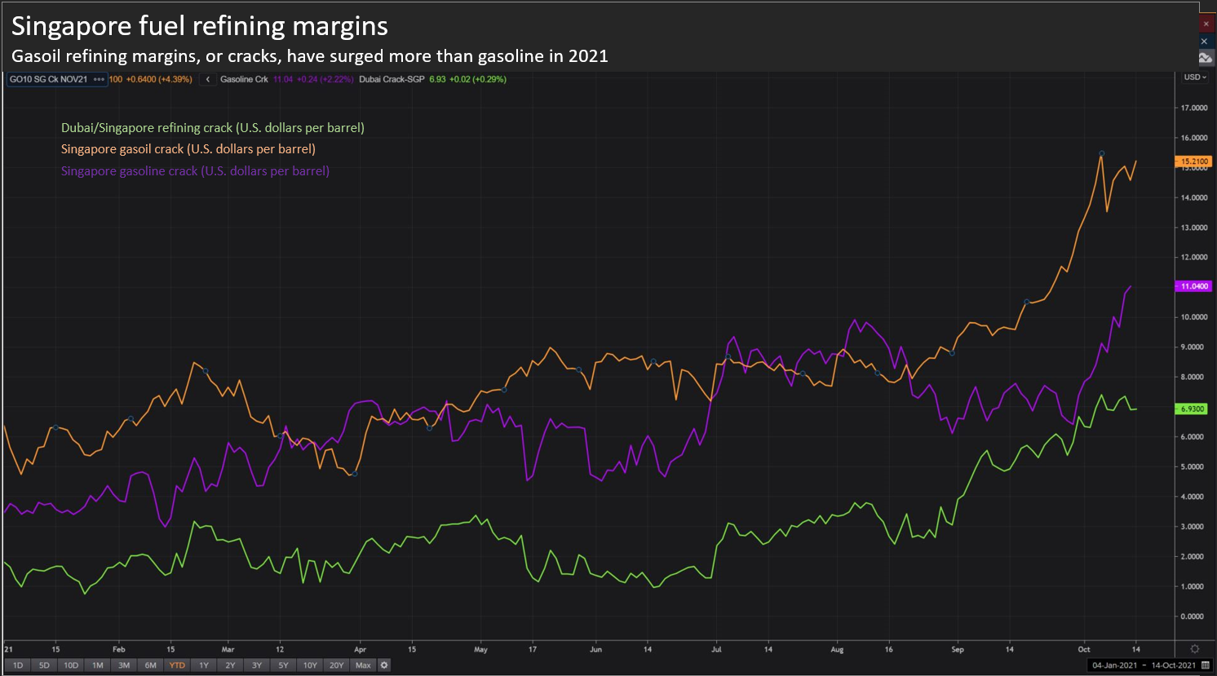
Task: Close the panel with the red X icon
Action: [1205, 24]
